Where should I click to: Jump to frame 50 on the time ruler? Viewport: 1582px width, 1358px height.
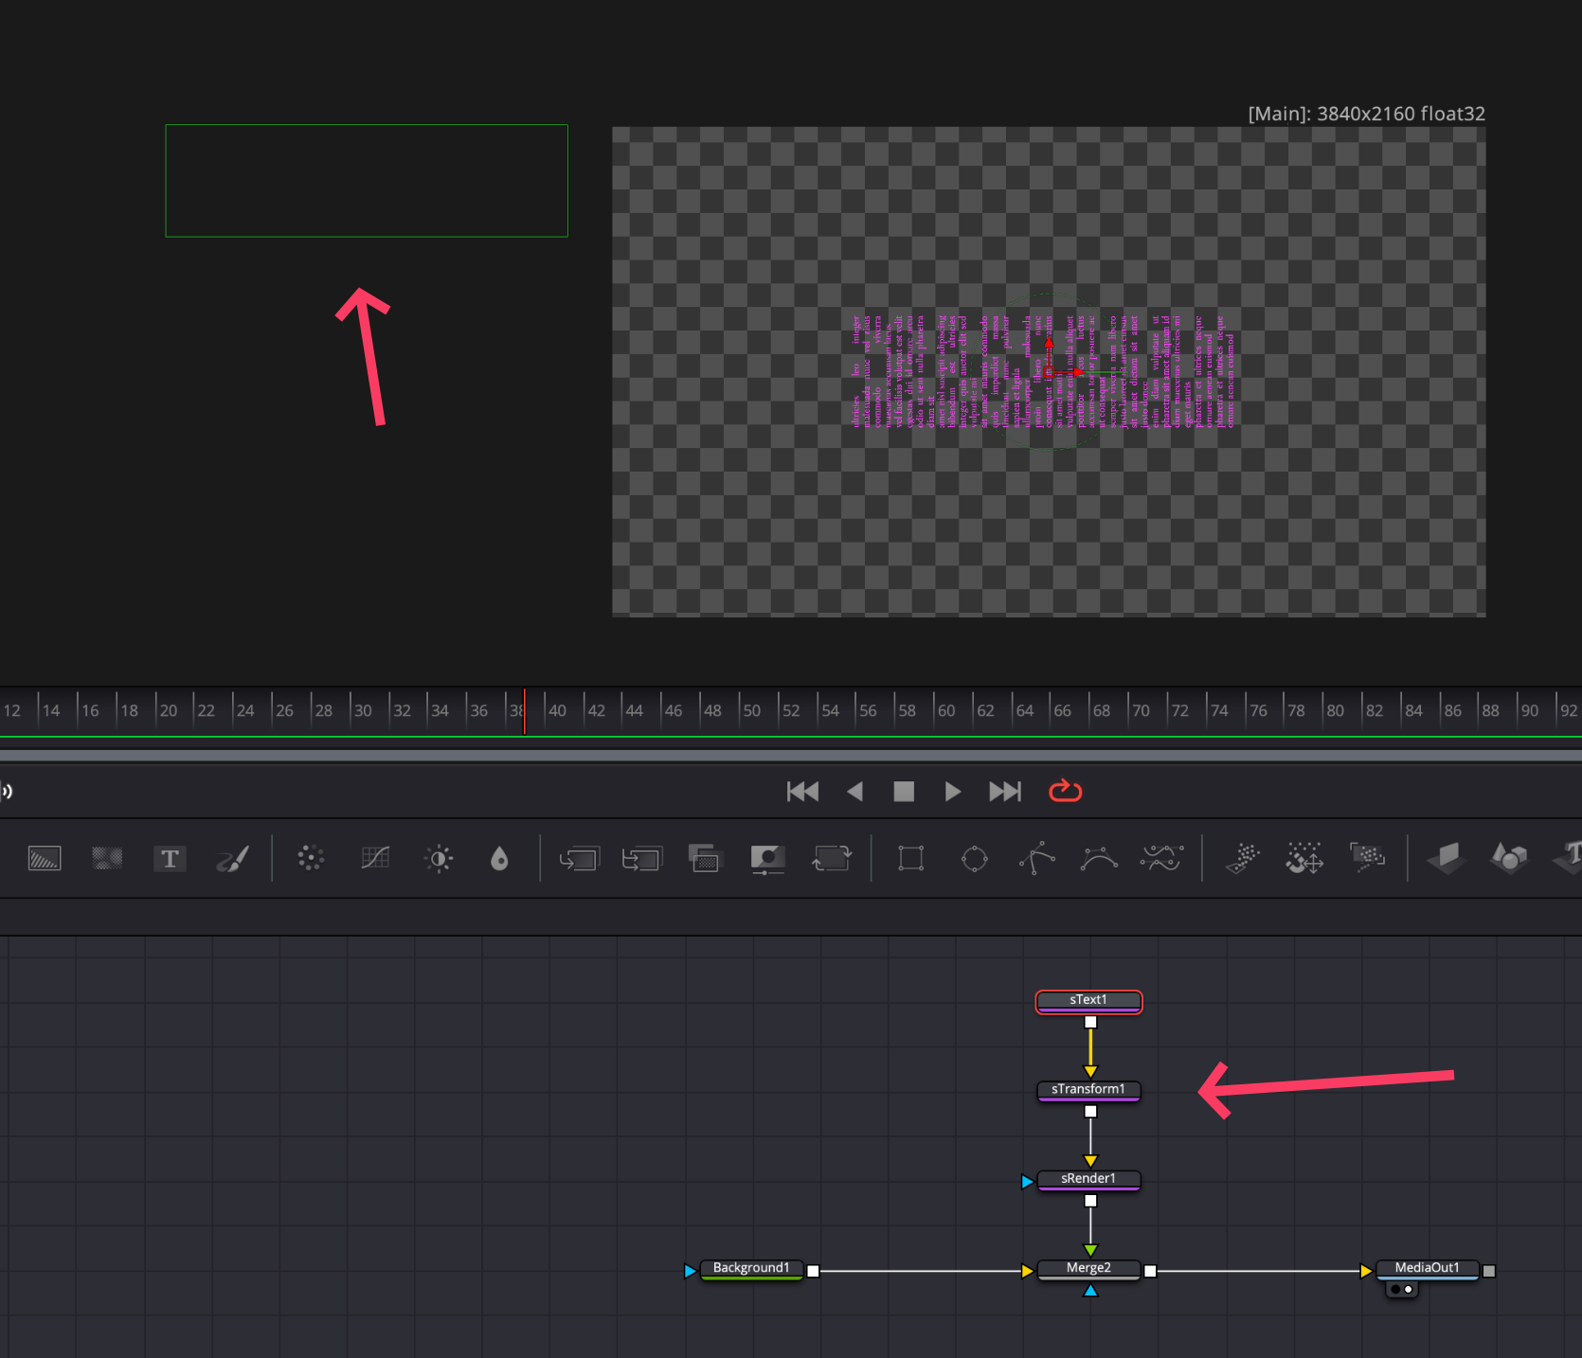click(x=752, y=710)
